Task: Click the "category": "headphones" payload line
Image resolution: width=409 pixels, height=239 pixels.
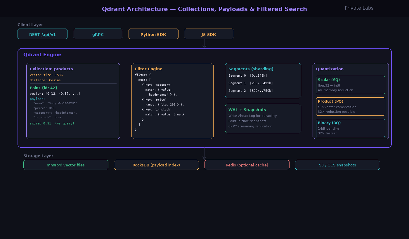Action: (x=55, y=113)
